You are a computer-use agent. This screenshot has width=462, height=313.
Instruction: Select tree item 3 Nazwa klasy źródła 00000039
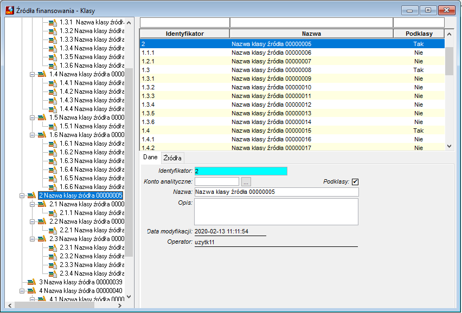(80, 282)
